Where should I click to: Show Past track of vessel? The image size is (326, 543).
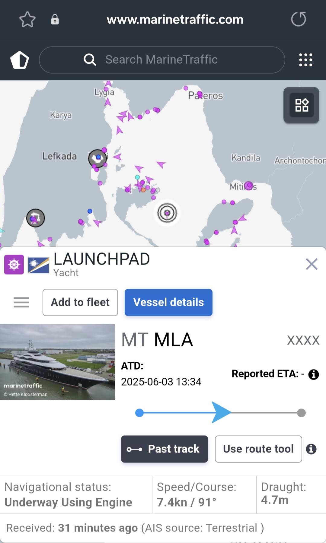(165, 449)
